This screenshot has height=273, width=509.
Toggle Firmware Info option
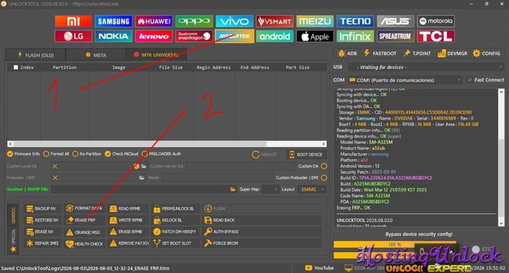pos(24,154)
